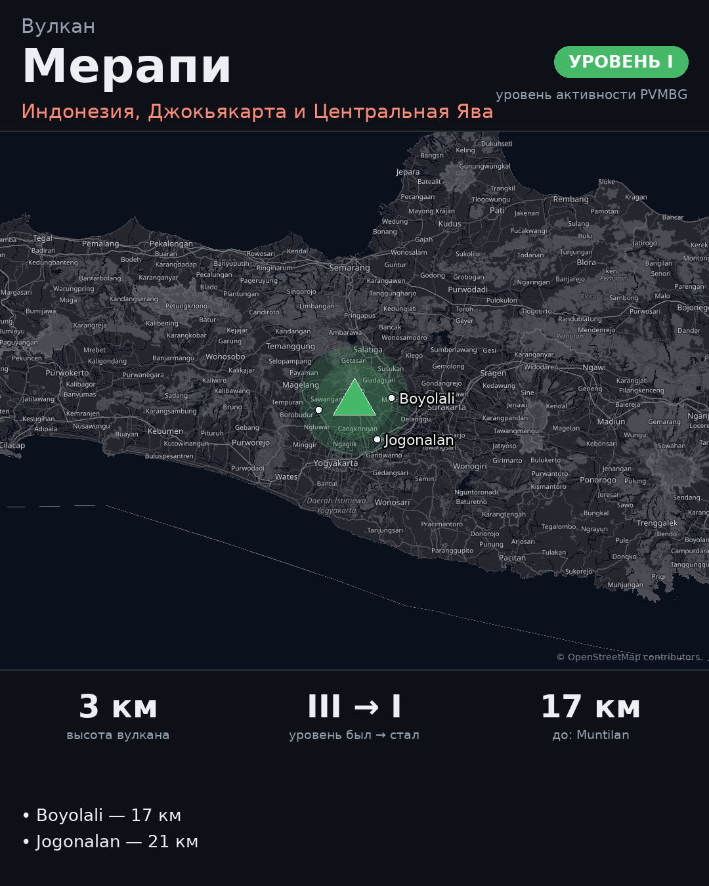
Task: Click the Cilacap city label
Action: pyautogui.click(x=12, y=445)
